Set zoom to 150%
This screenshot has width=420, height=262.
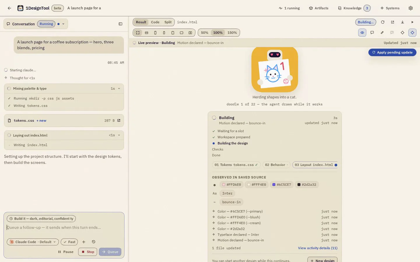tap(232, 33)
